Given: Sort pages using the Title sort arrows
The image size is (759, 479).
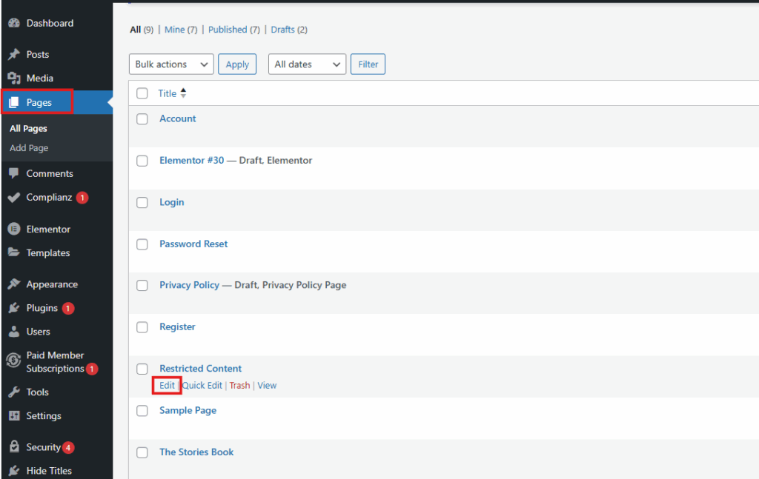Looking at the screenshot, I should 183,93.
